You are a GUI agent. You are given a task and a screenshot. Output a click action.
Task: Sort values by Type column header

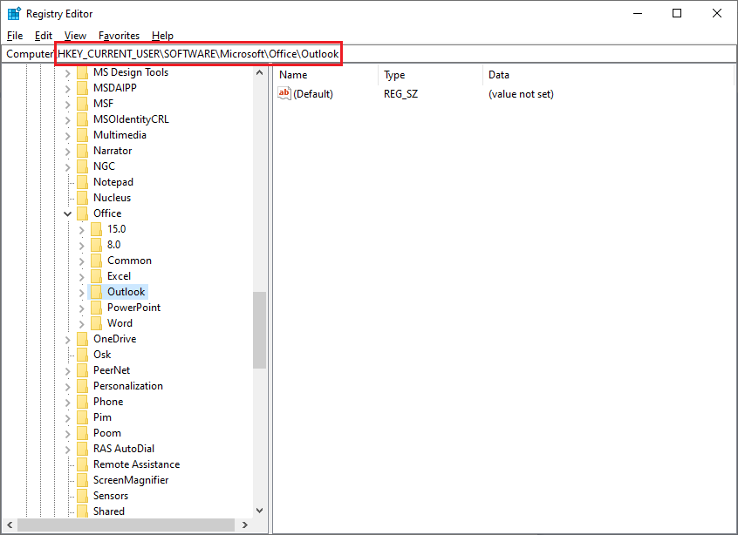[430, 75]
